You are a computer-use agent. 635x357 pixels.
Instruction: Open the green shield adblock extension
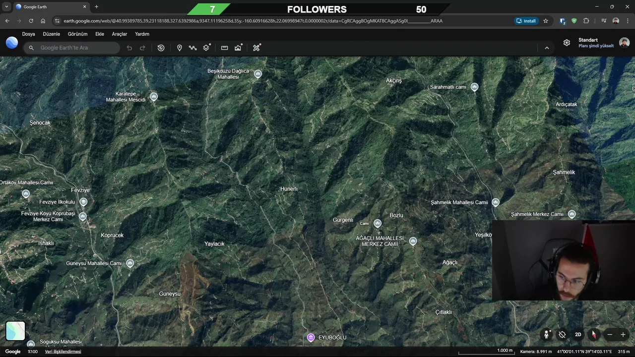pos(574,21)
